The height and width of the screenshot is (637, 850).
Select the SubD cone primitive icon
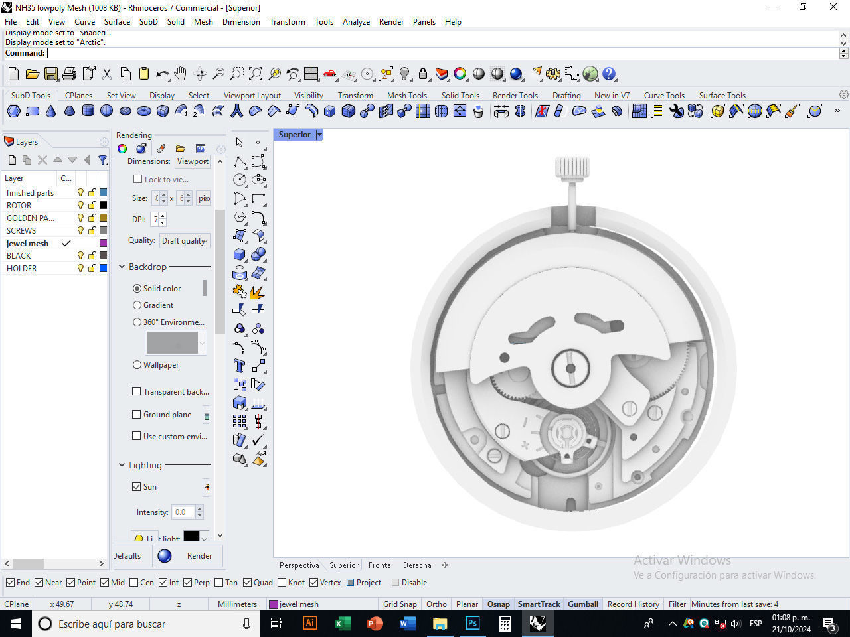[x=51, y=111]
